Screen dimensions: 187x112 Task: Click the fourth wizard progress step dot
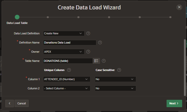pyautogui.click(x=109, y=17)
